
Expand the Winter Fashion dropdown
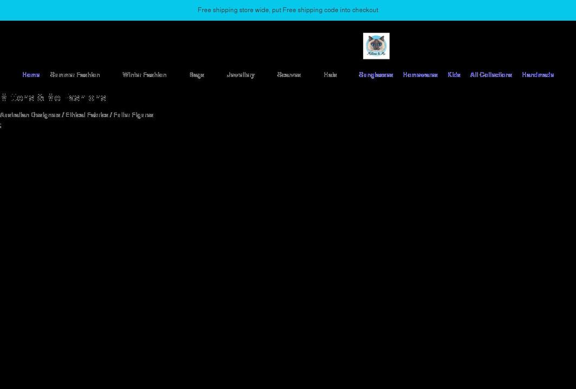(x=145, y=75)
